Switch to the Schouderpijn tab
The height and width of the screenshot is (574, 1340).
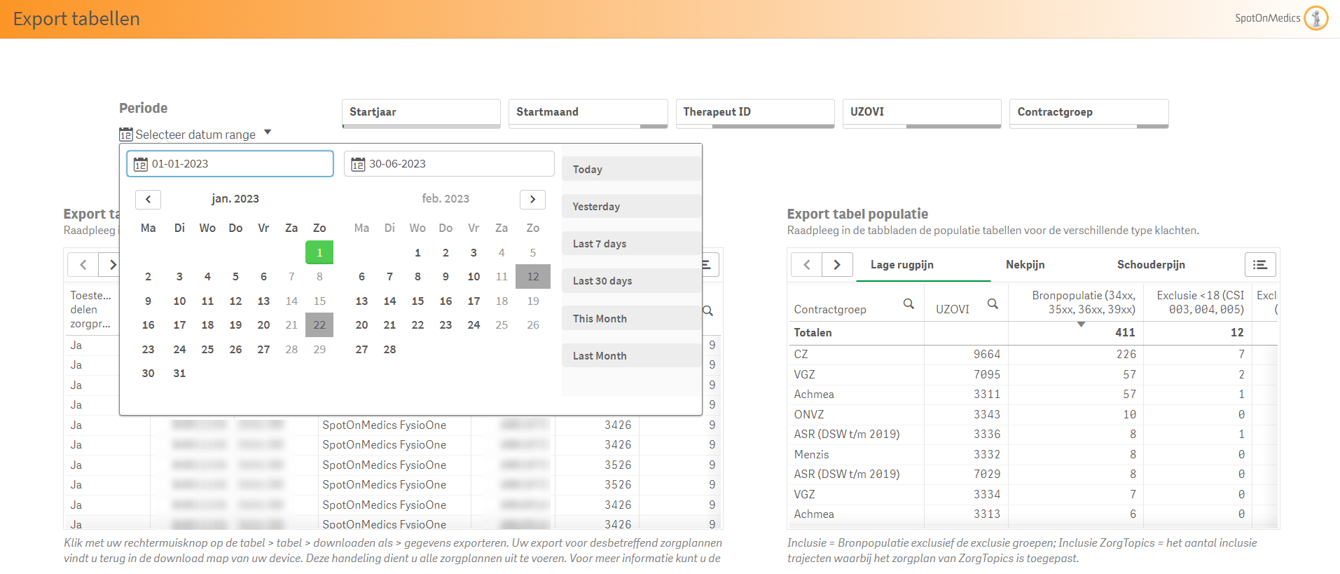[x=1151, y=265]
